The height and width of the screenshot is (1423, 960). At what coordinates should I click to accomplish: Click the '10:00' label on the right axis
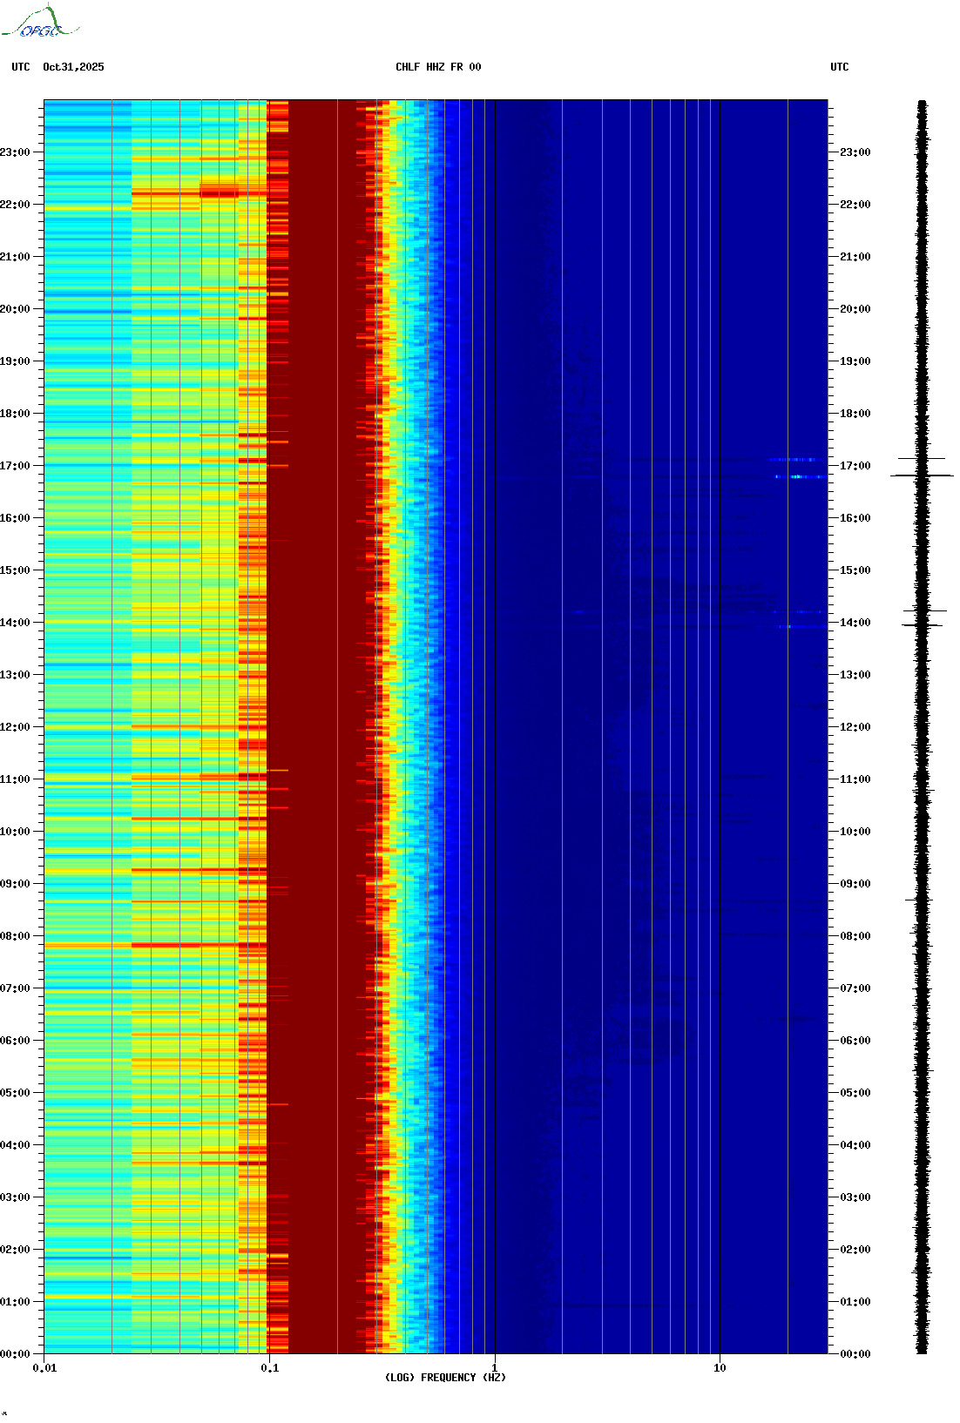tap(855, 832)
